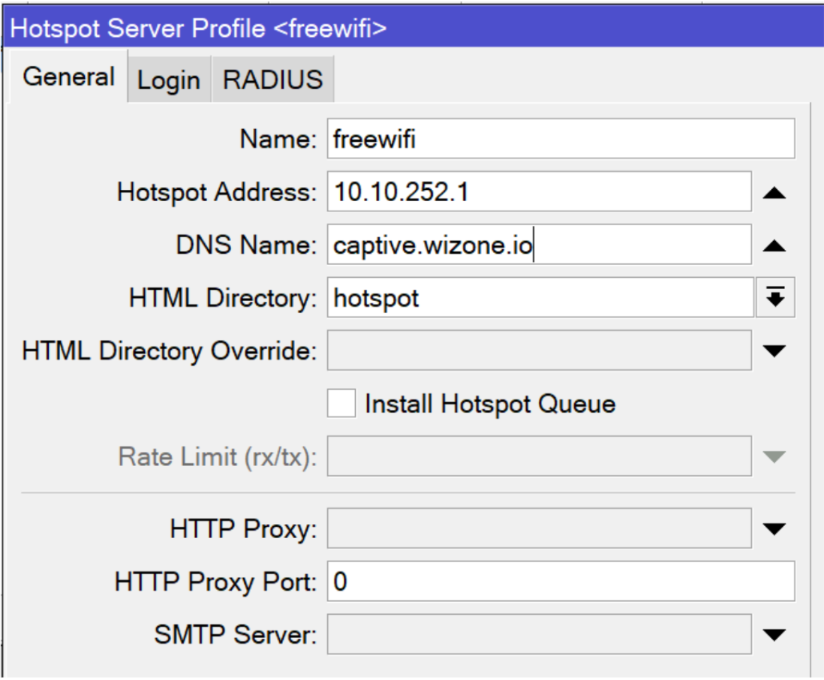Place cursor in the DNS Name field
The height and width of the screenshot is (680, 824).
point(525,245)
